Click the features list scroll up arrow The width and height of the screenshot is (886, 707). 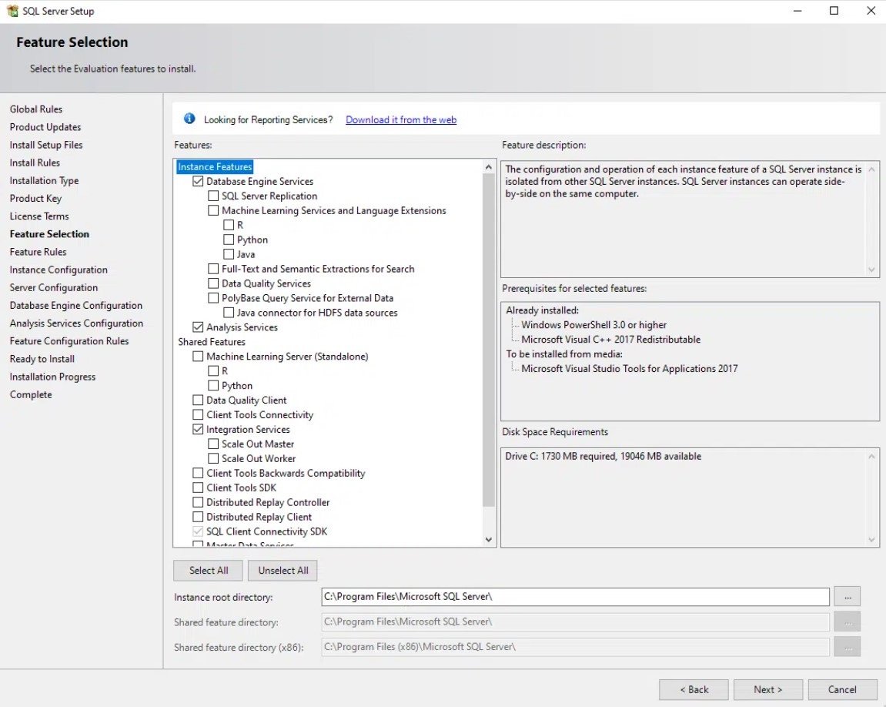click(489, 166)
